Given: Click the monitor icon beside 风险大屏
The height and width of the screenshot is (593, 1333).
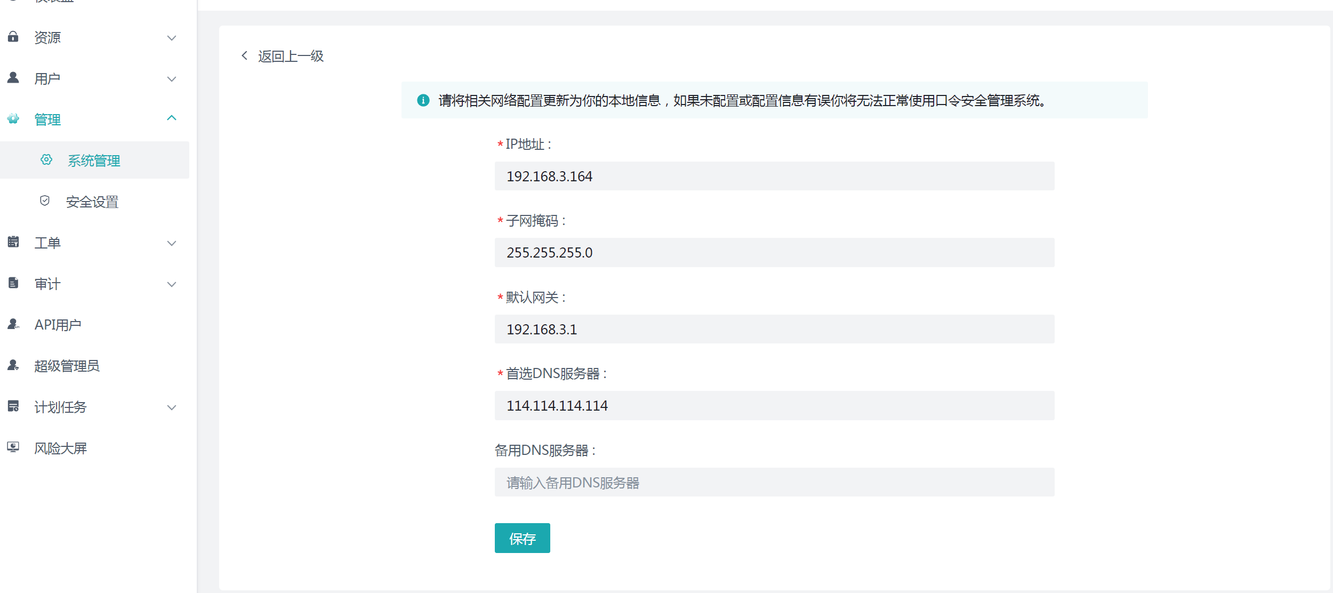Looking at the screenshot, I should pos(13,447).
